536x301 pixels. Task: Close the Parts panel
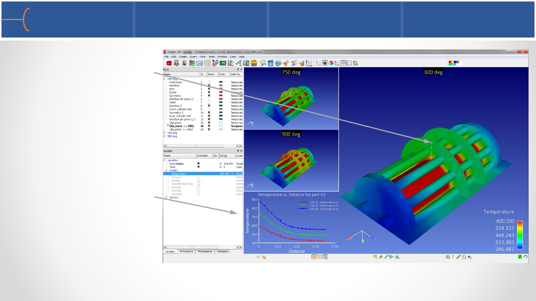241,69
